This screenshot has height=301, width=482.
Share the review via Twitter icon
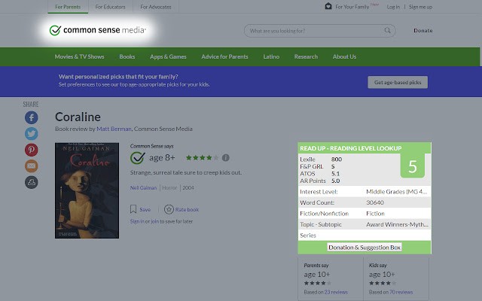tap(32, 134)
